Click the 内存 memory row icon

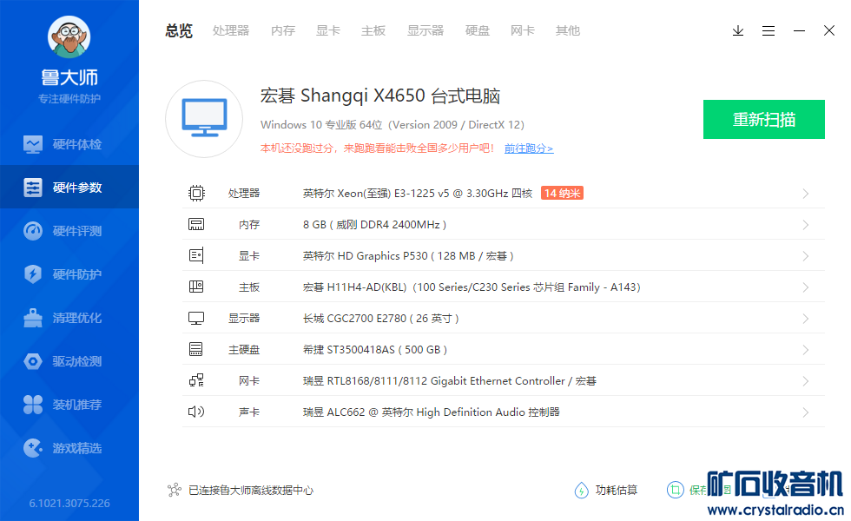196,224
